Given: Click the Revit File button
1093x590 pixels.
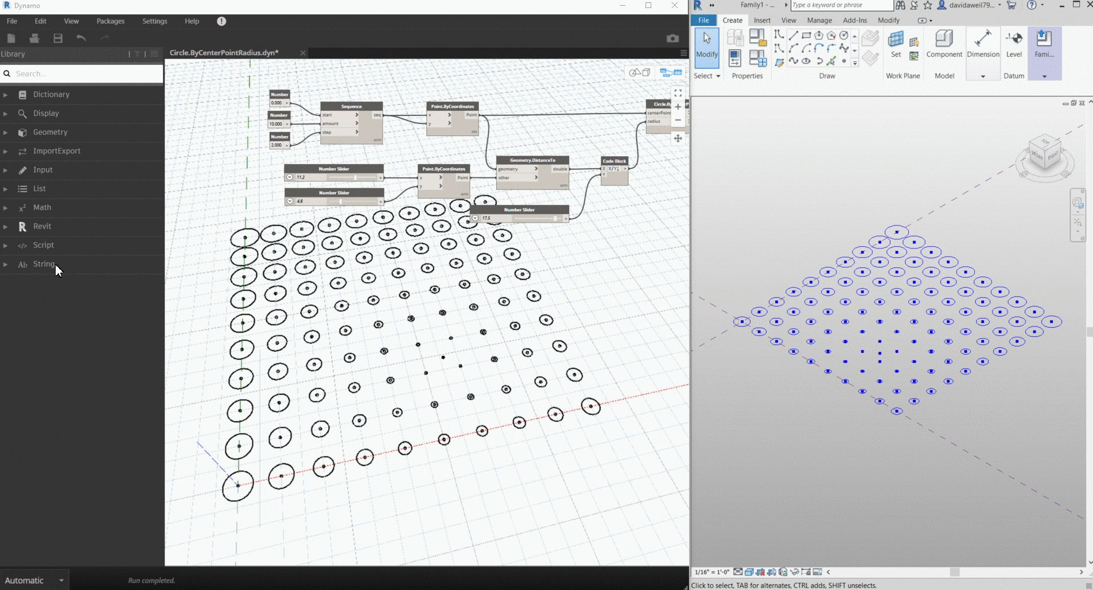Looking at the screenshot, I should (703, 20).
